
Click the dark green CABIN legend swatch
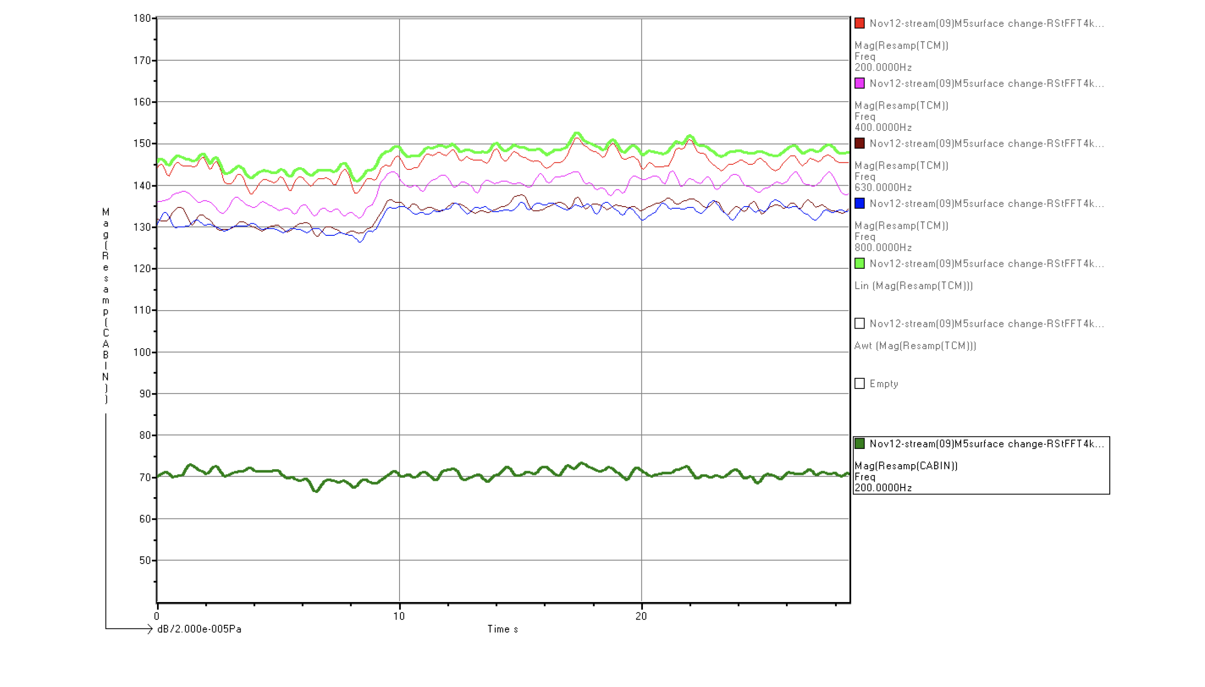tap(859, 443)
